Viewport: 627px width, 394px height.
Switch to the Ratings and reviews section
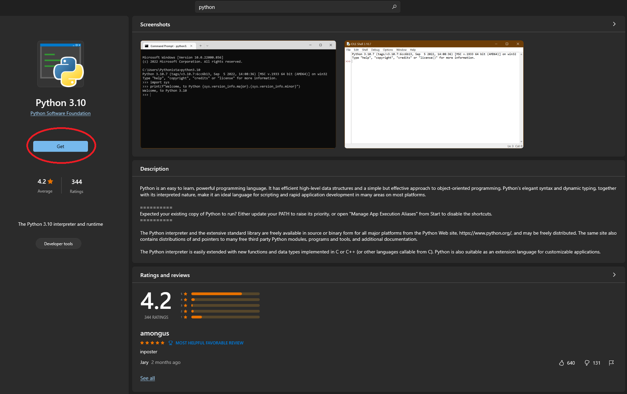[165, 275]
